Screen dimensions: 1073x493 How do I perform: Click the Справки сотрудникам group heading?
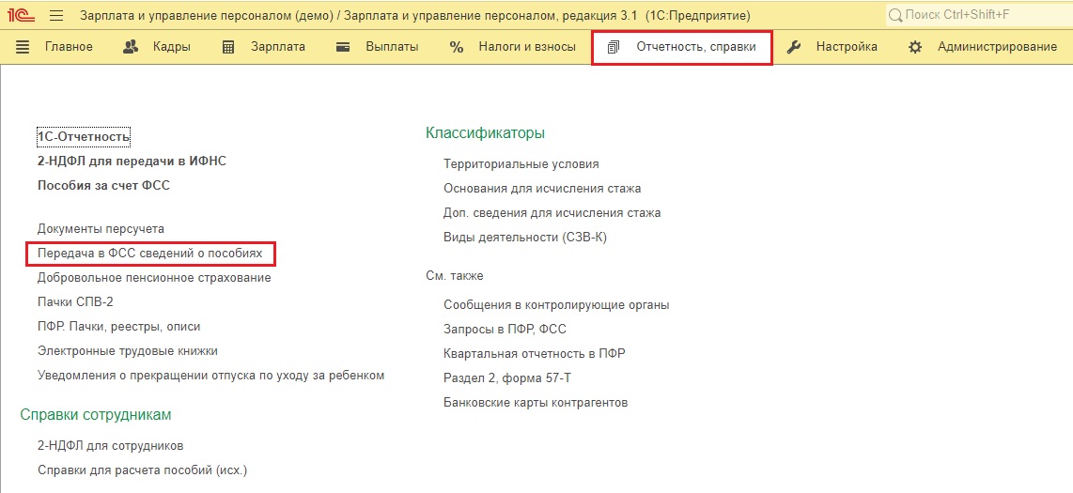pos(96,415)
